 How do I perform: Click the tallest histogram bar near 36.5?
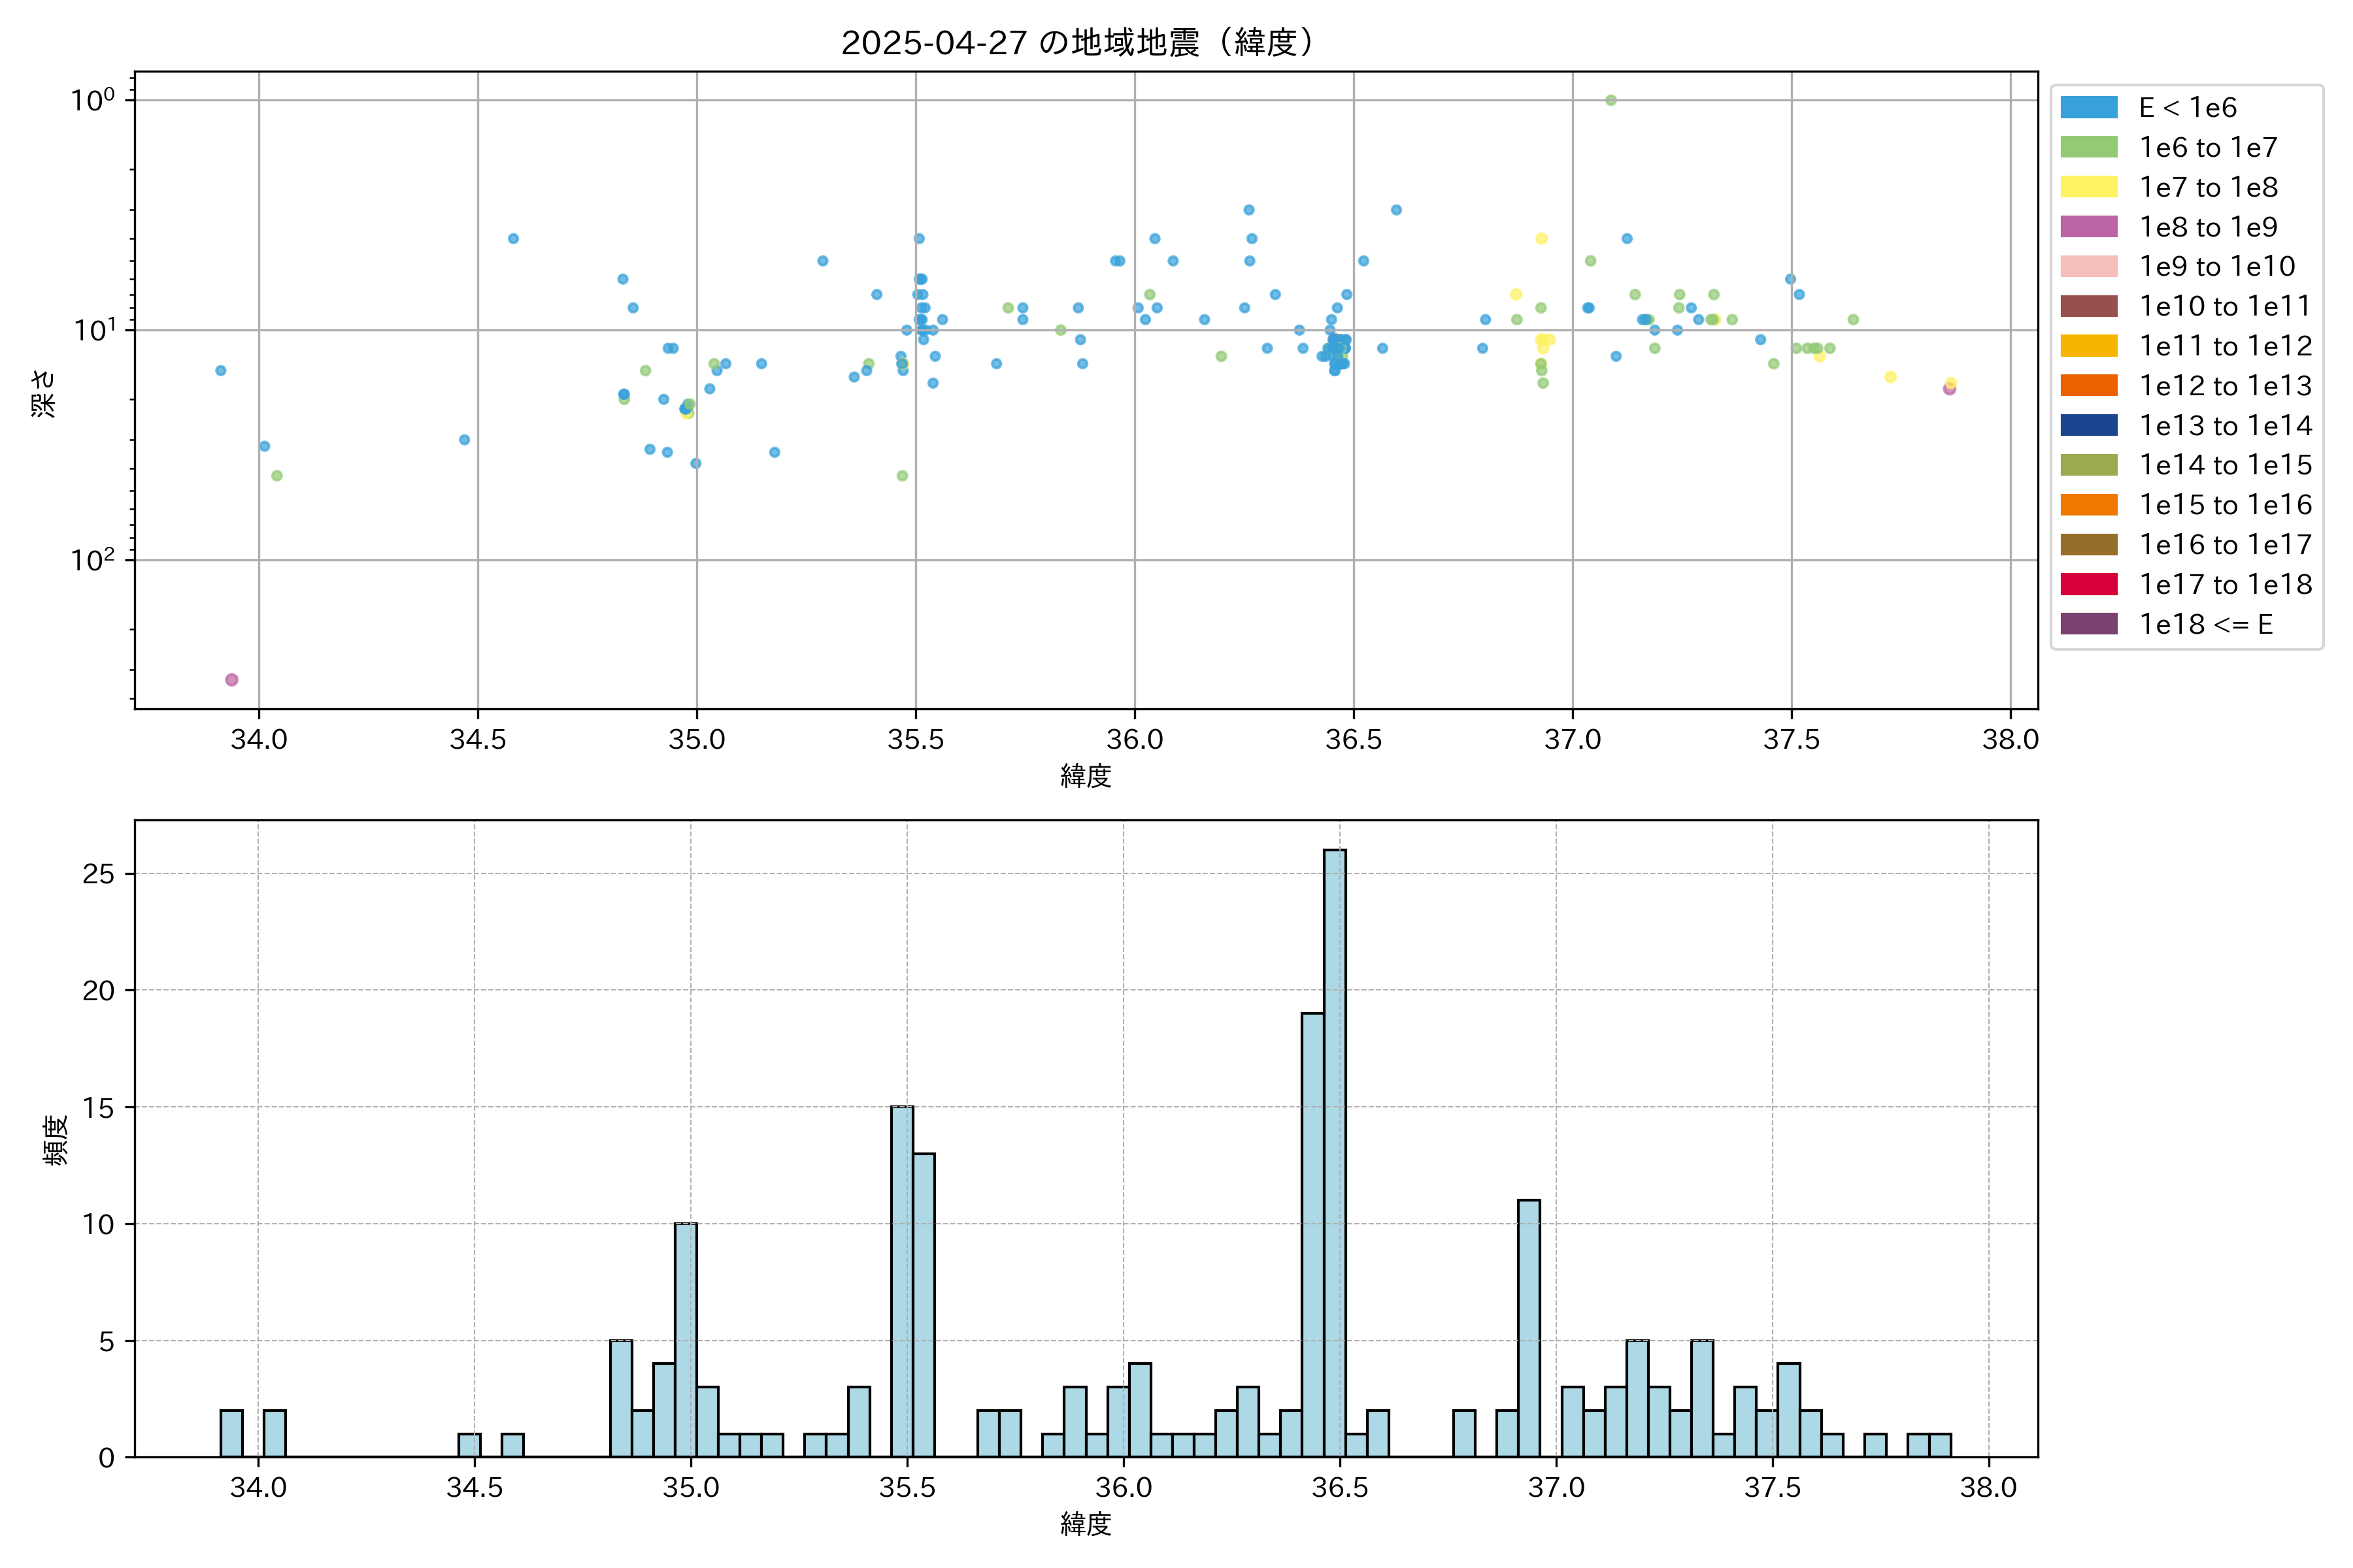coord(1335,1150)
